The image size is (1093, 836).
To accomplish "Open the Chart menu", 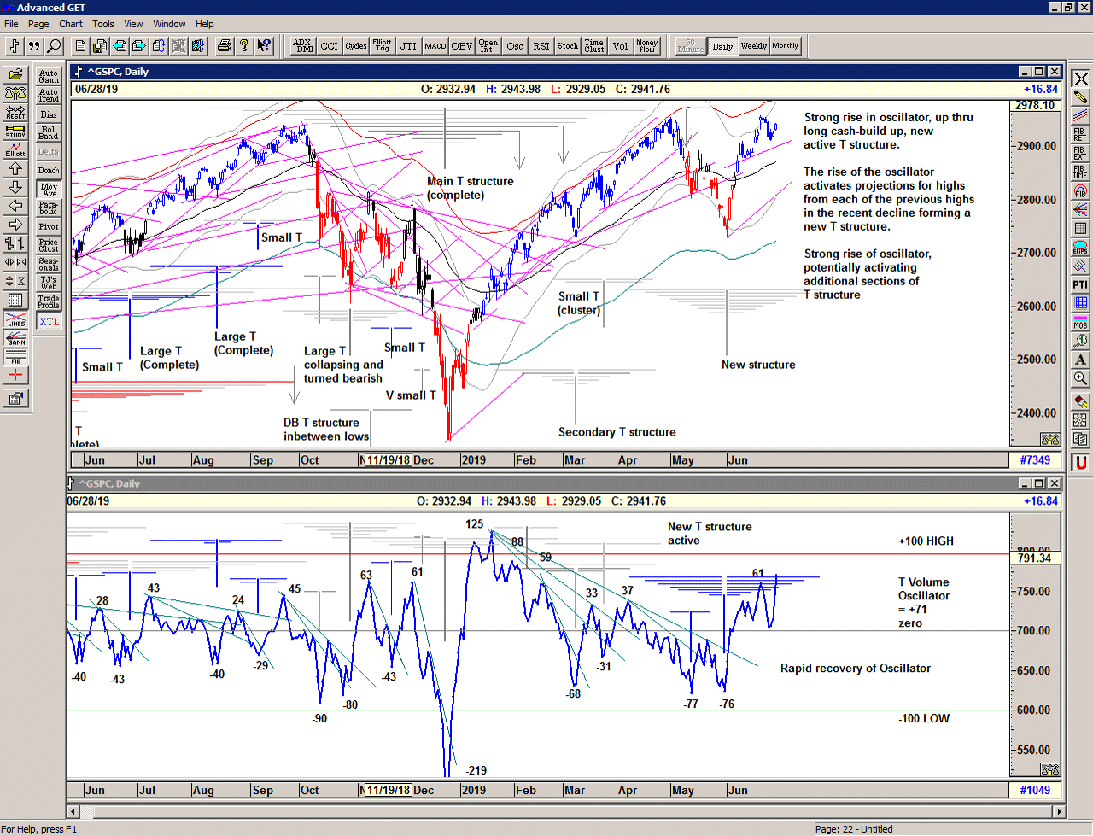I will coord(70,24).
